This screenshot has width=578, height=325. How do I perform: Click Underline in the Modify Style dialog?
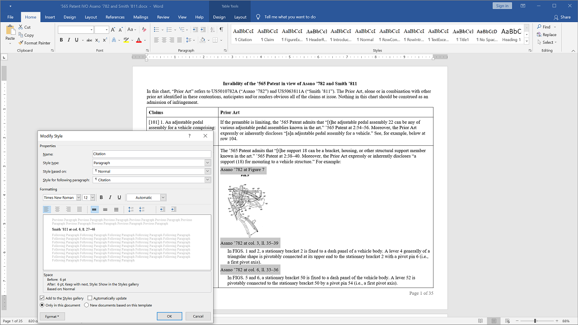pyautogui.click(x=119, y=197)
